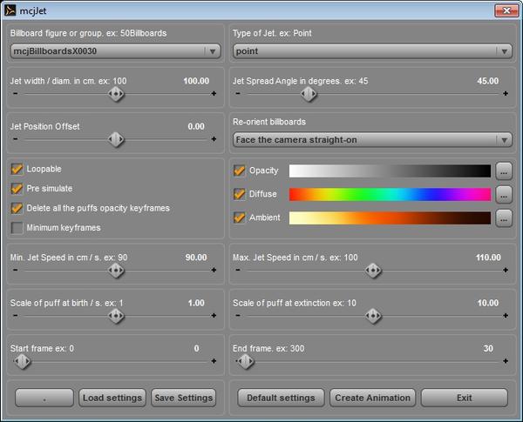Open the Re-orient billboards dropdown

(x=372, y=140)
